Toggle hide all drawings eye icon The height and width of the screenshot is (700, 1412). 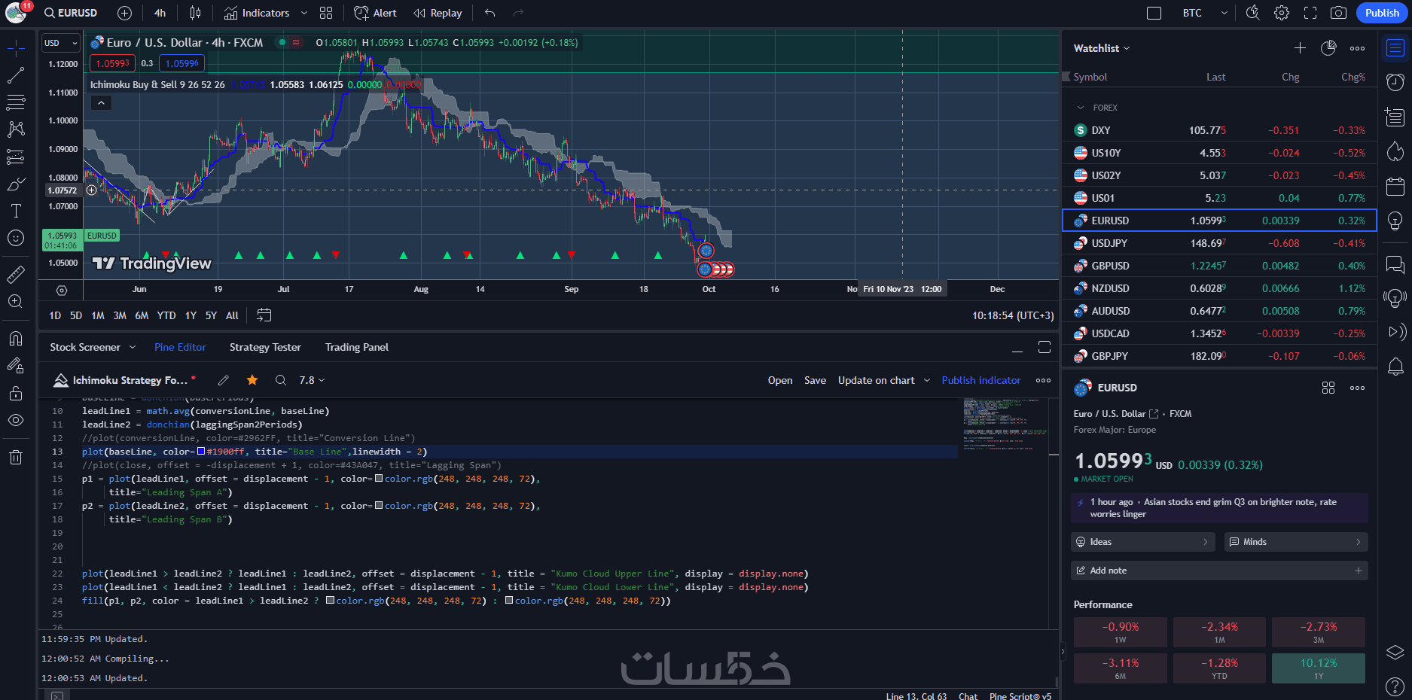coord(16,420)
